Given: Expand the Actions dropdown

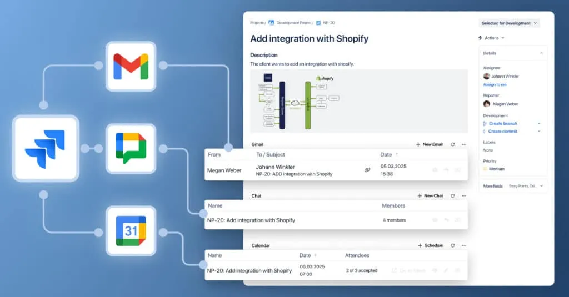Looking at the screenshot, I should [502, 38].
